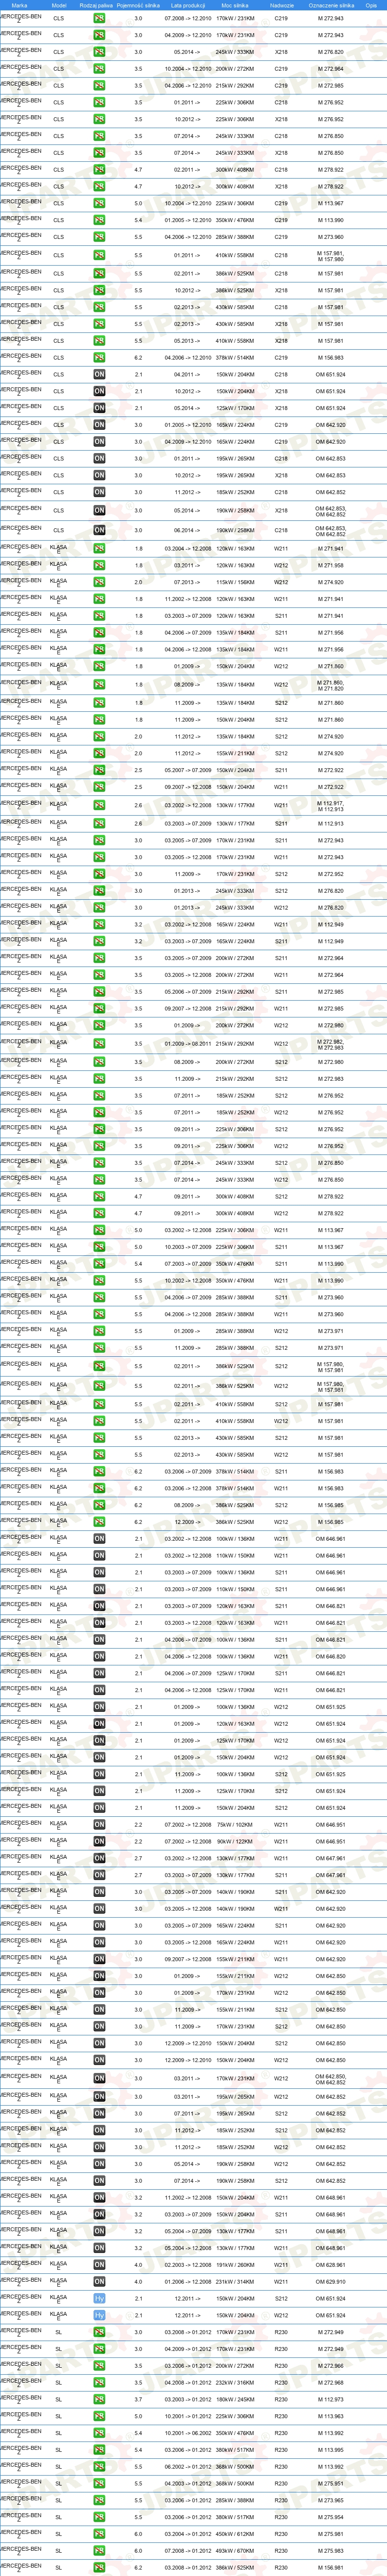Click diesel ON icon in OM 629.910 row
The image size is (387, 2576).
99,2281
